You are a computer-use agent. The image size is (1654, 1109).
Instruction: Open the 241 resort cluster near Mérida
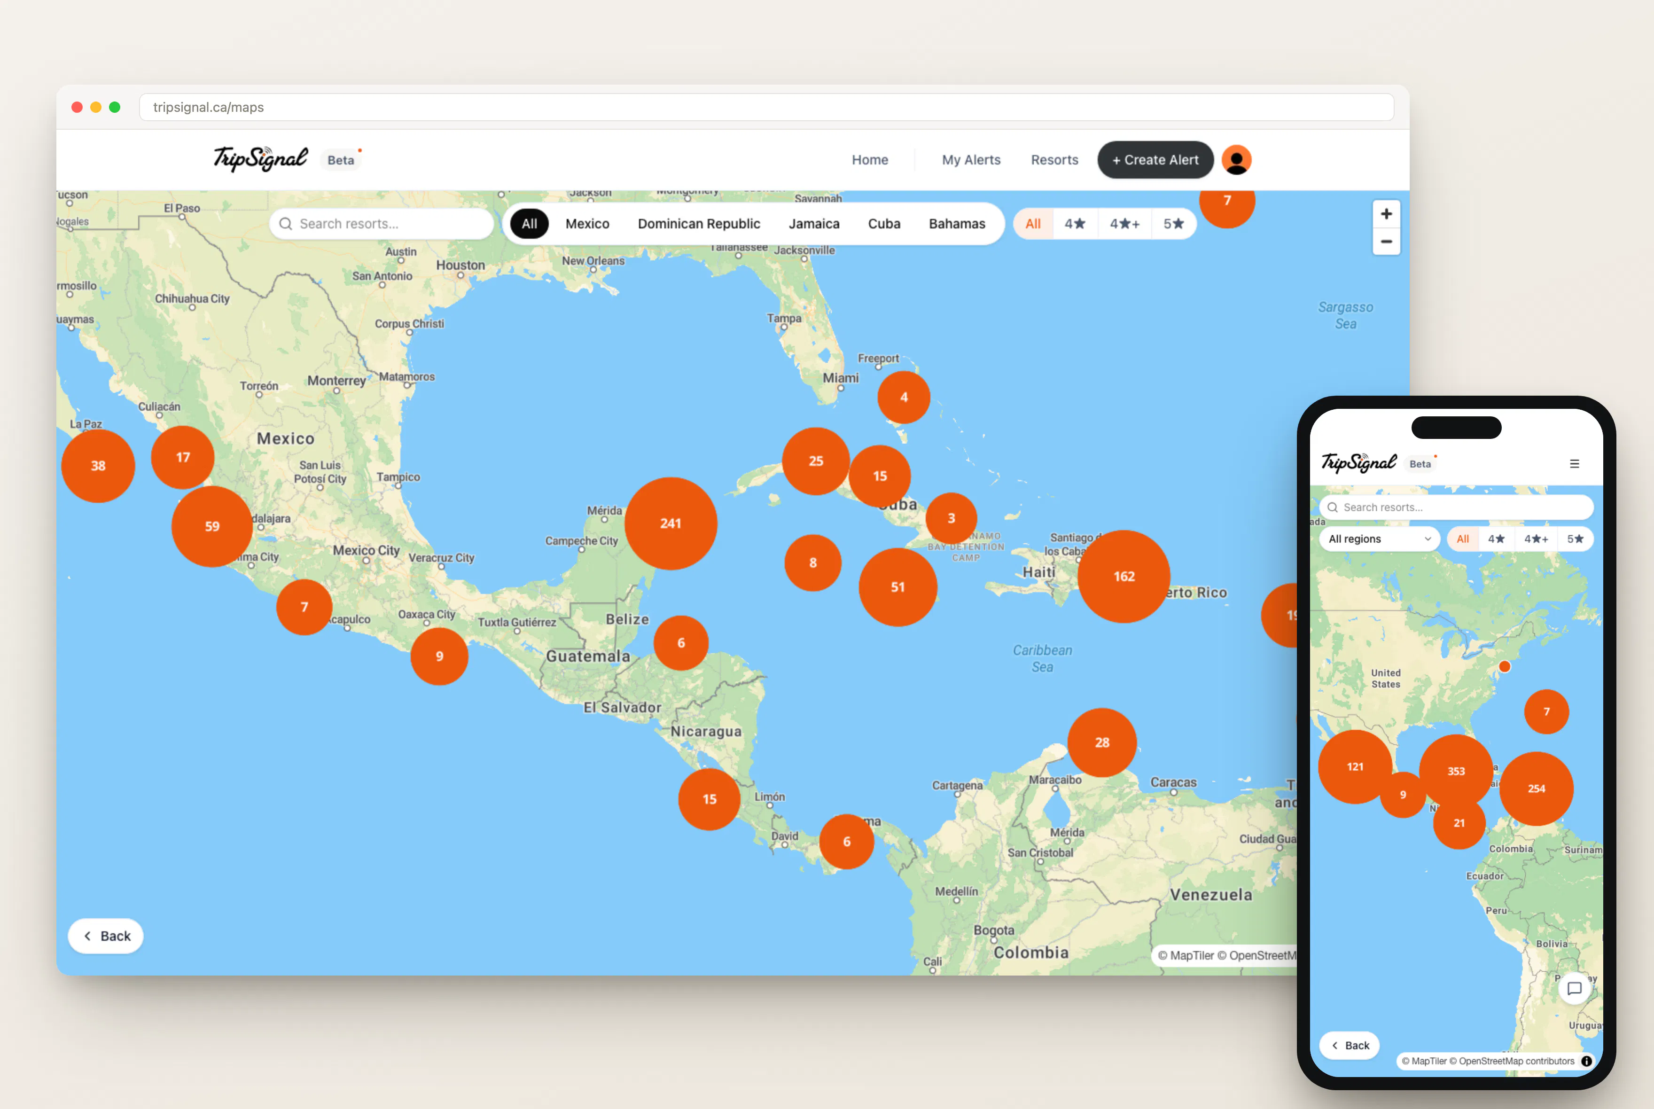[671, 523]
